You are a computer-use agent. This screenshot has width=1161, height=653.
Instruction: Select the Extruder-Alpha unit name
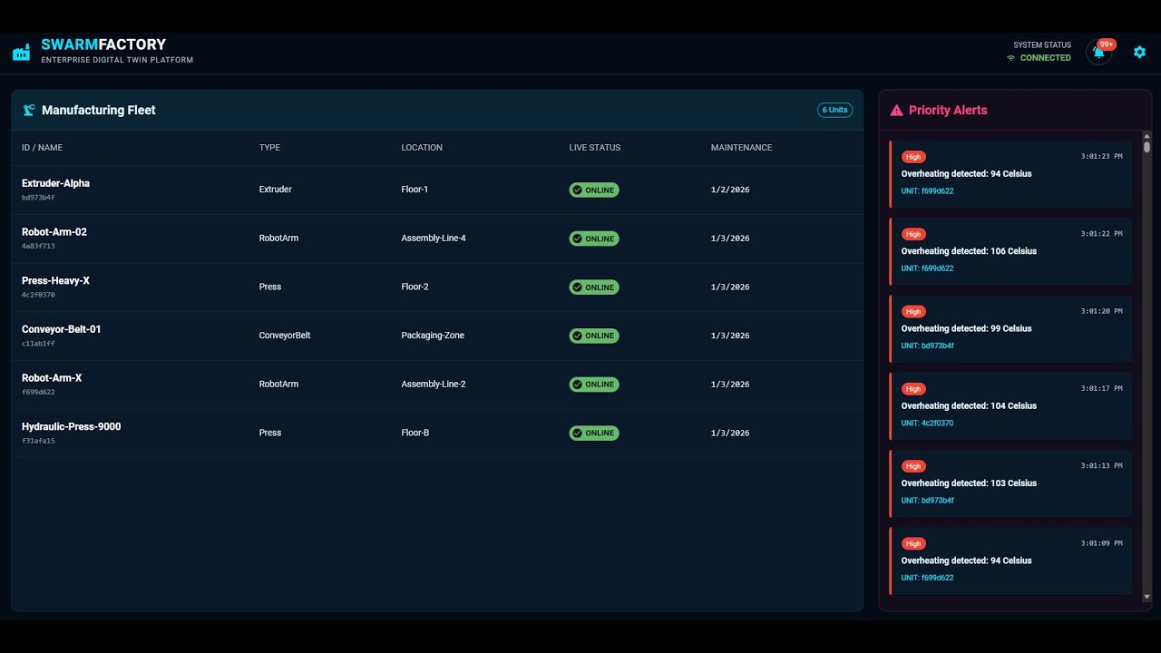55,183
